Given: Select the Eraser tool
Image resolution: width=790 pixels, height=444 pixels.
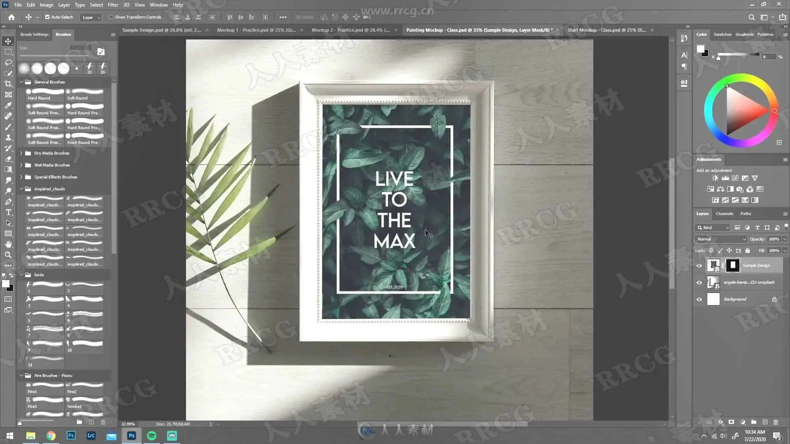Looking at the screenshot, I should tap(8, 159).
